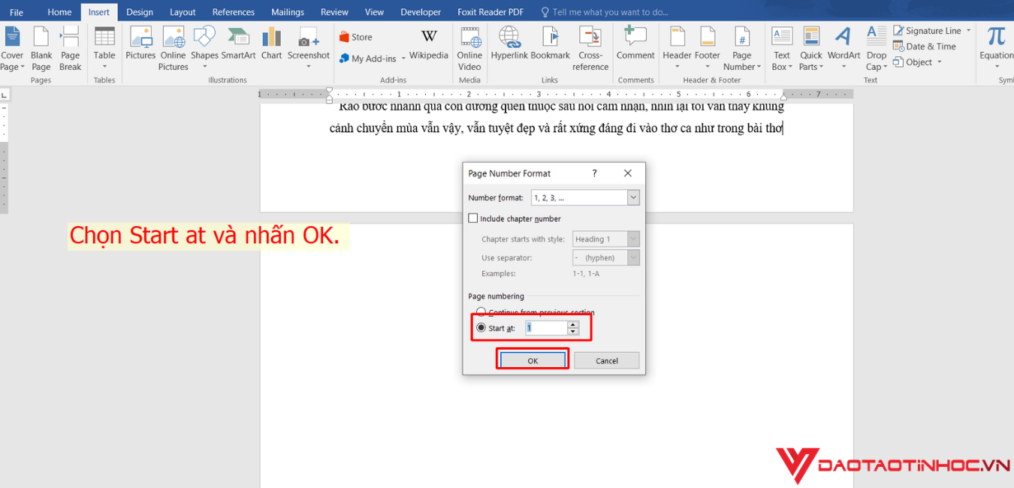Expand Chapter starts with style dropdown
The image size is (1014, 488).
click(633, 239)
